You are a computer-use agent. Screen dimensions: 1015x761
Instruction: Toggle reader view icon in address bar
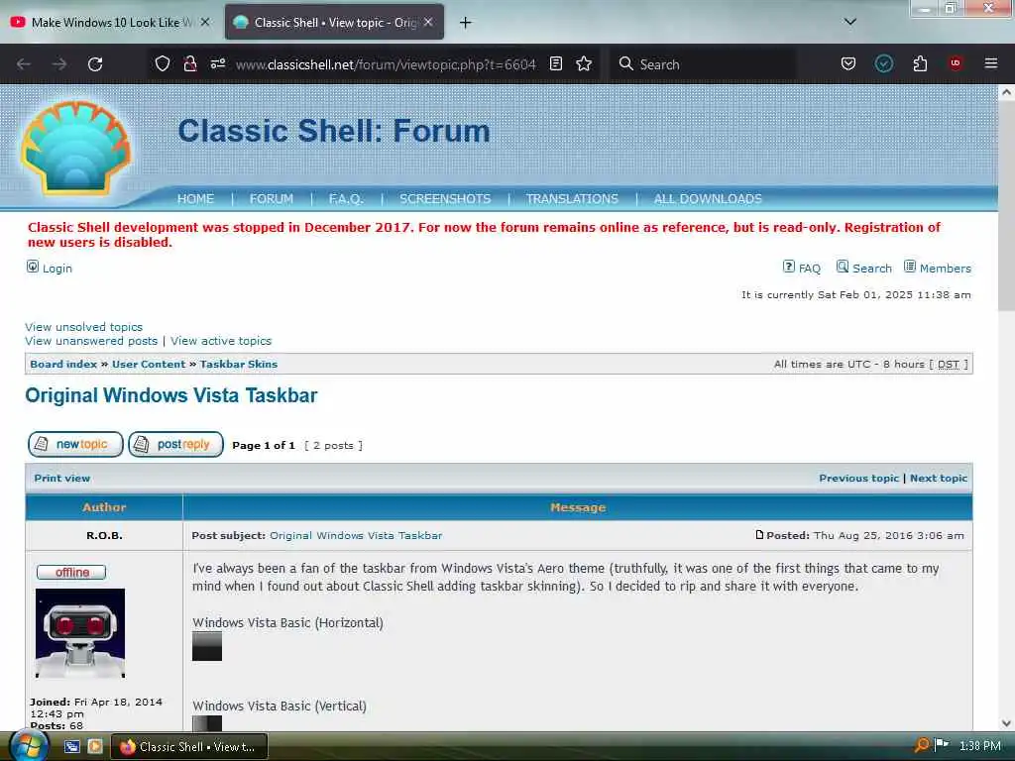click(555, 64)
